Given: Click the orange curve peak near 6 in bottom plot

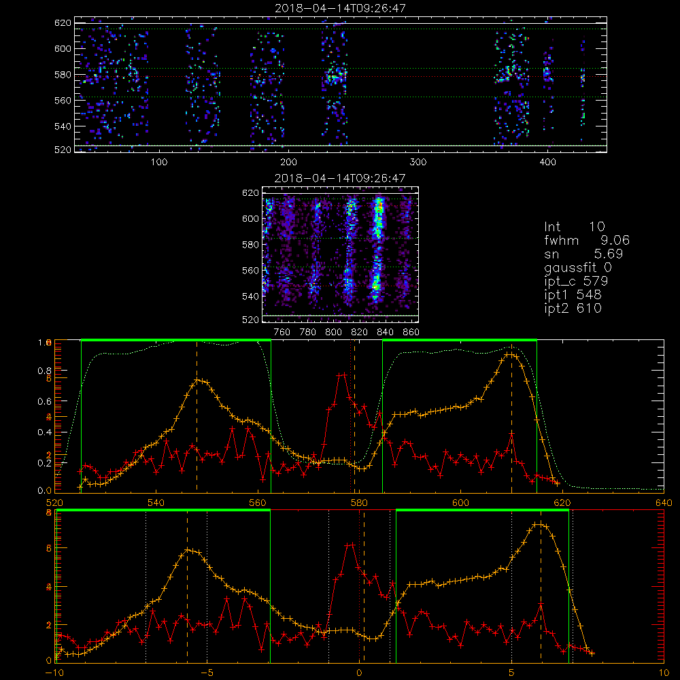Looking at the screenshot, I should point(538,524).
